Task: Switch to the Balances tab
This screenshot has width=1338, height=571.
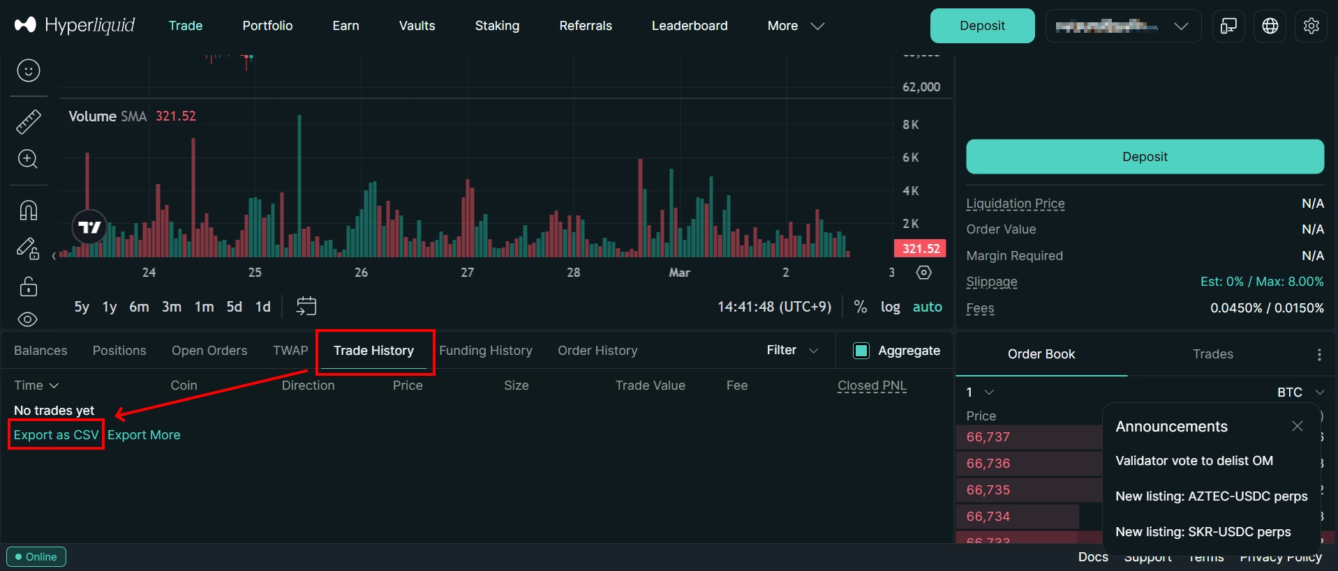Action: [x=40, y=351]
